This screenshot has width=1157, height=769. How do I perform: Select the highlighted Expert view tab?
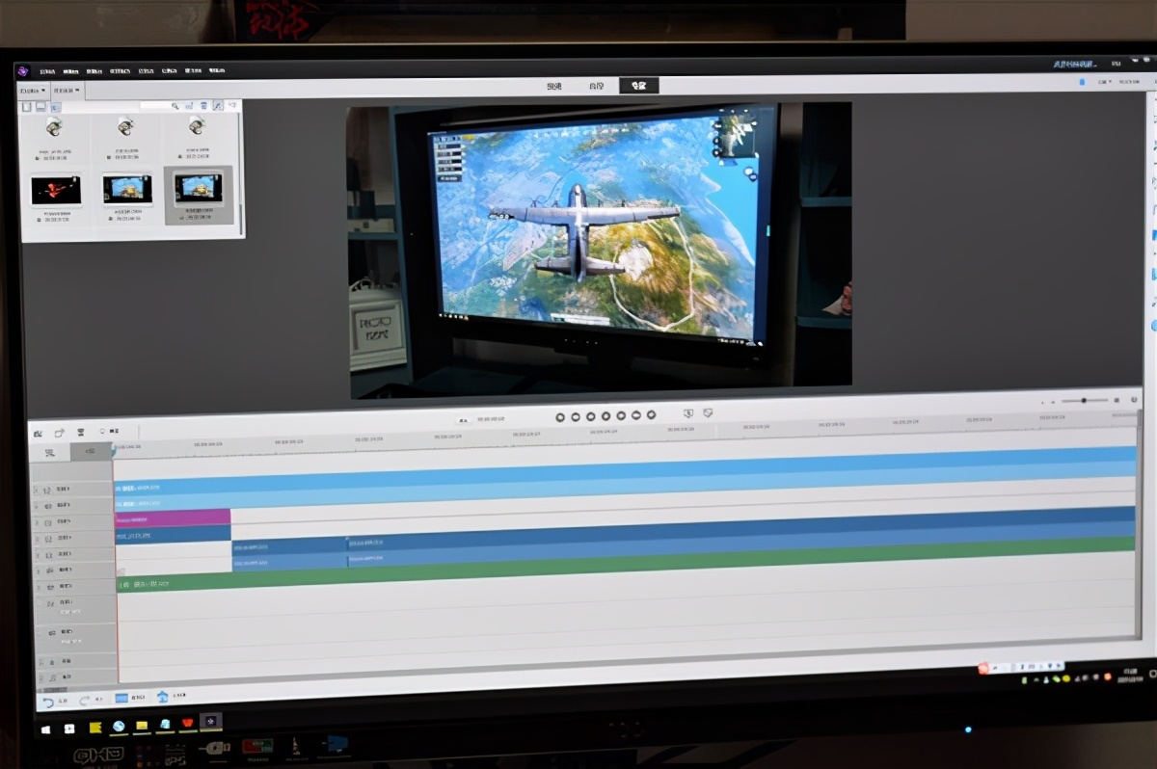click(638, 85)
